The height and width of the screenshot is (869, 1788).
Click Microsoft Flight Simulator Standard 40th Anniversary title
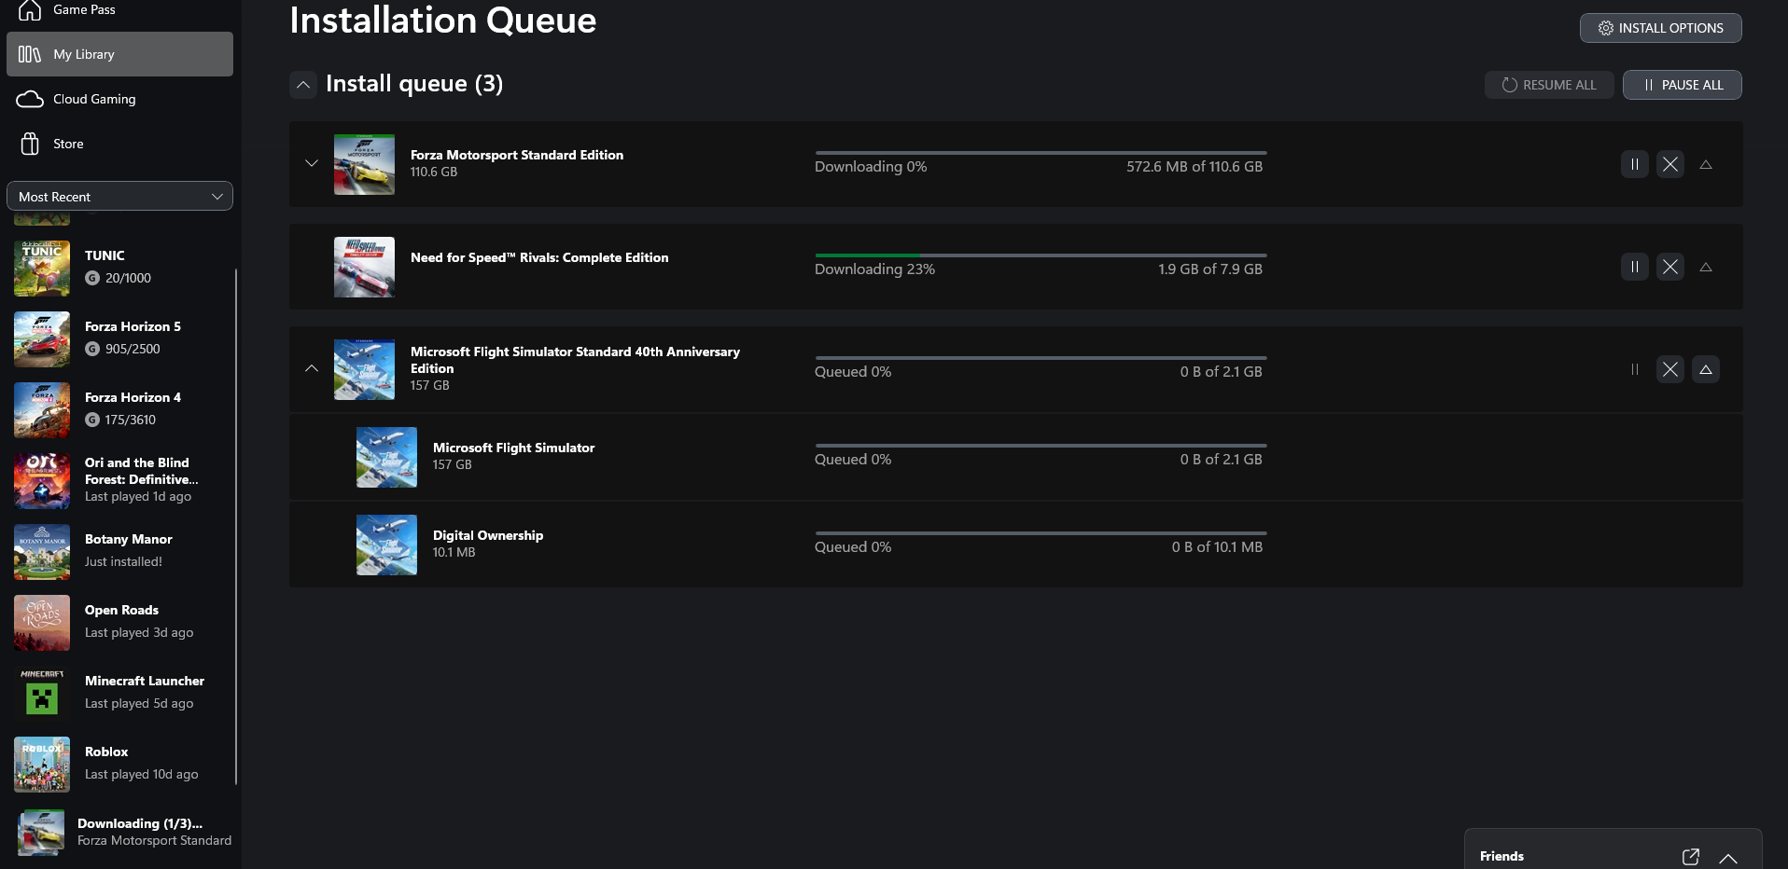pyautogui.click(x=575, y=360)
